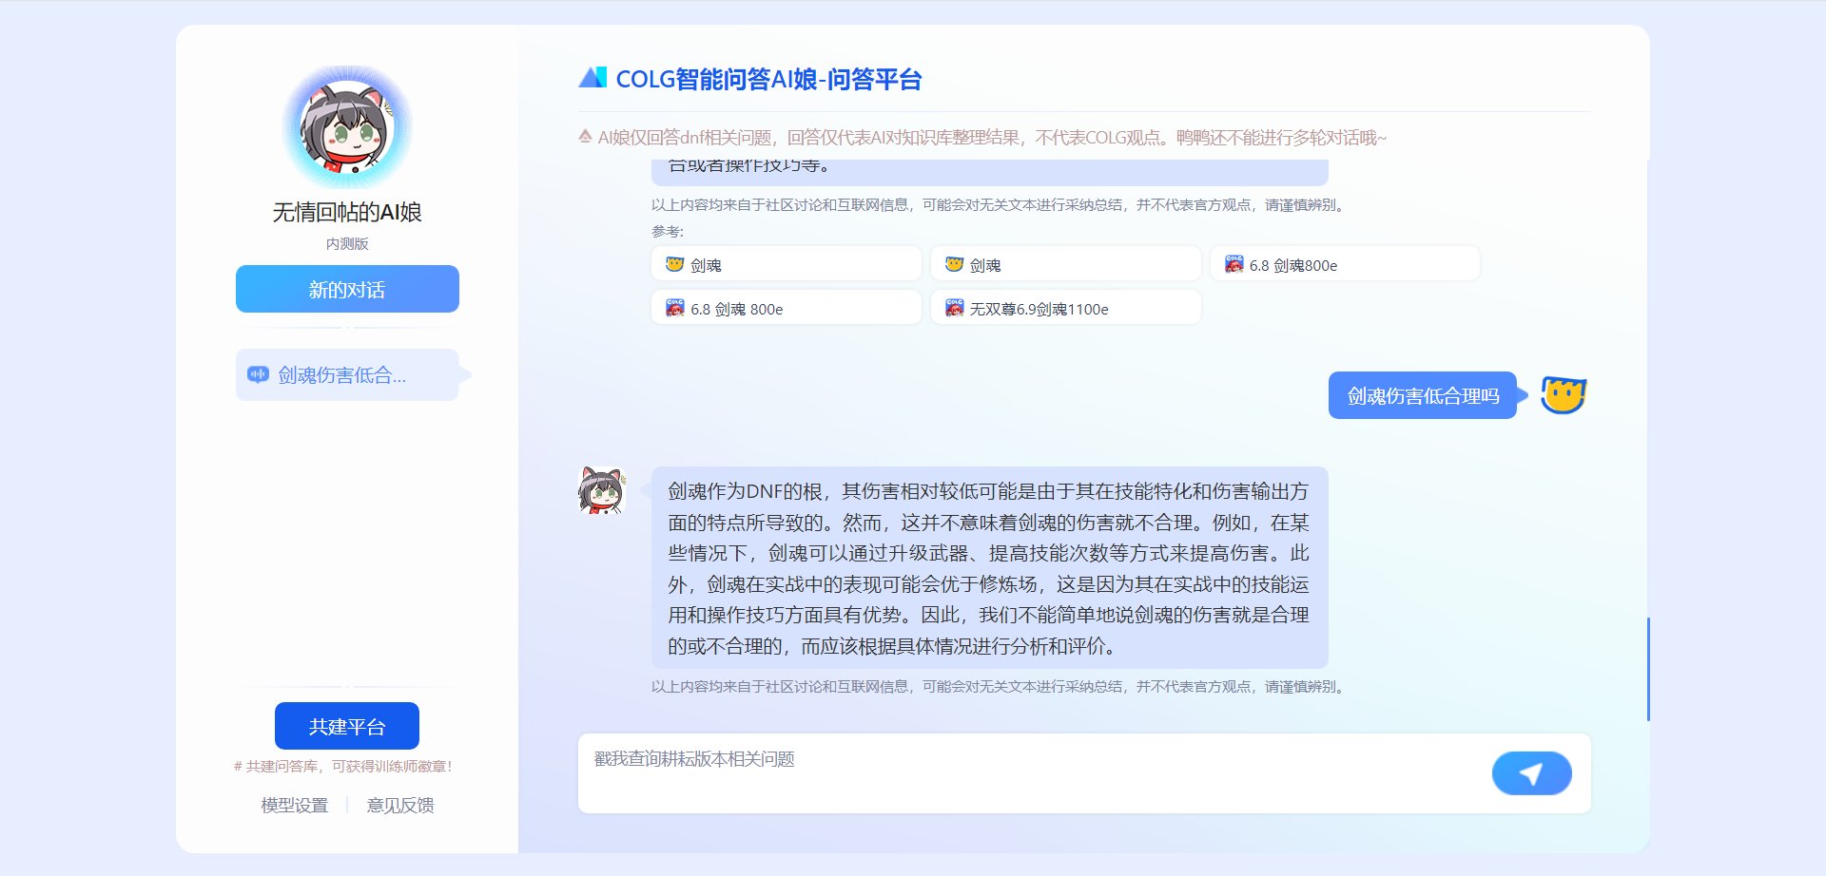Viewport: 1826px width, 876px height.
Task: Click the name 无情回帖的AI娘
Action: pos(347,212)
